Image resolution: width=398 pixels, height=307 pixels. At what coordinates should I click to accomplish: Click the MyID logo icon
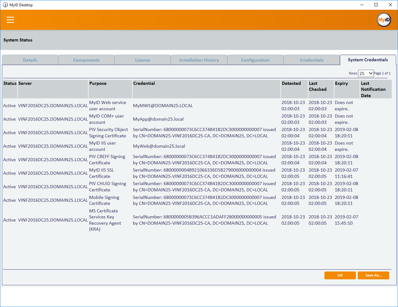coord(384,20)
